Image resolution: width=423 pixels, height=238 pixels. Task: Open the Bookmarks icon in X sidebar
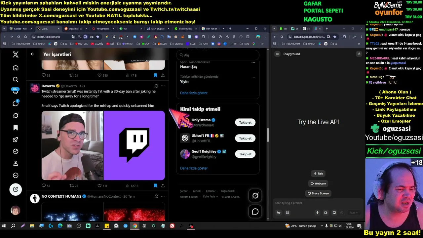(x=16, y=128)
